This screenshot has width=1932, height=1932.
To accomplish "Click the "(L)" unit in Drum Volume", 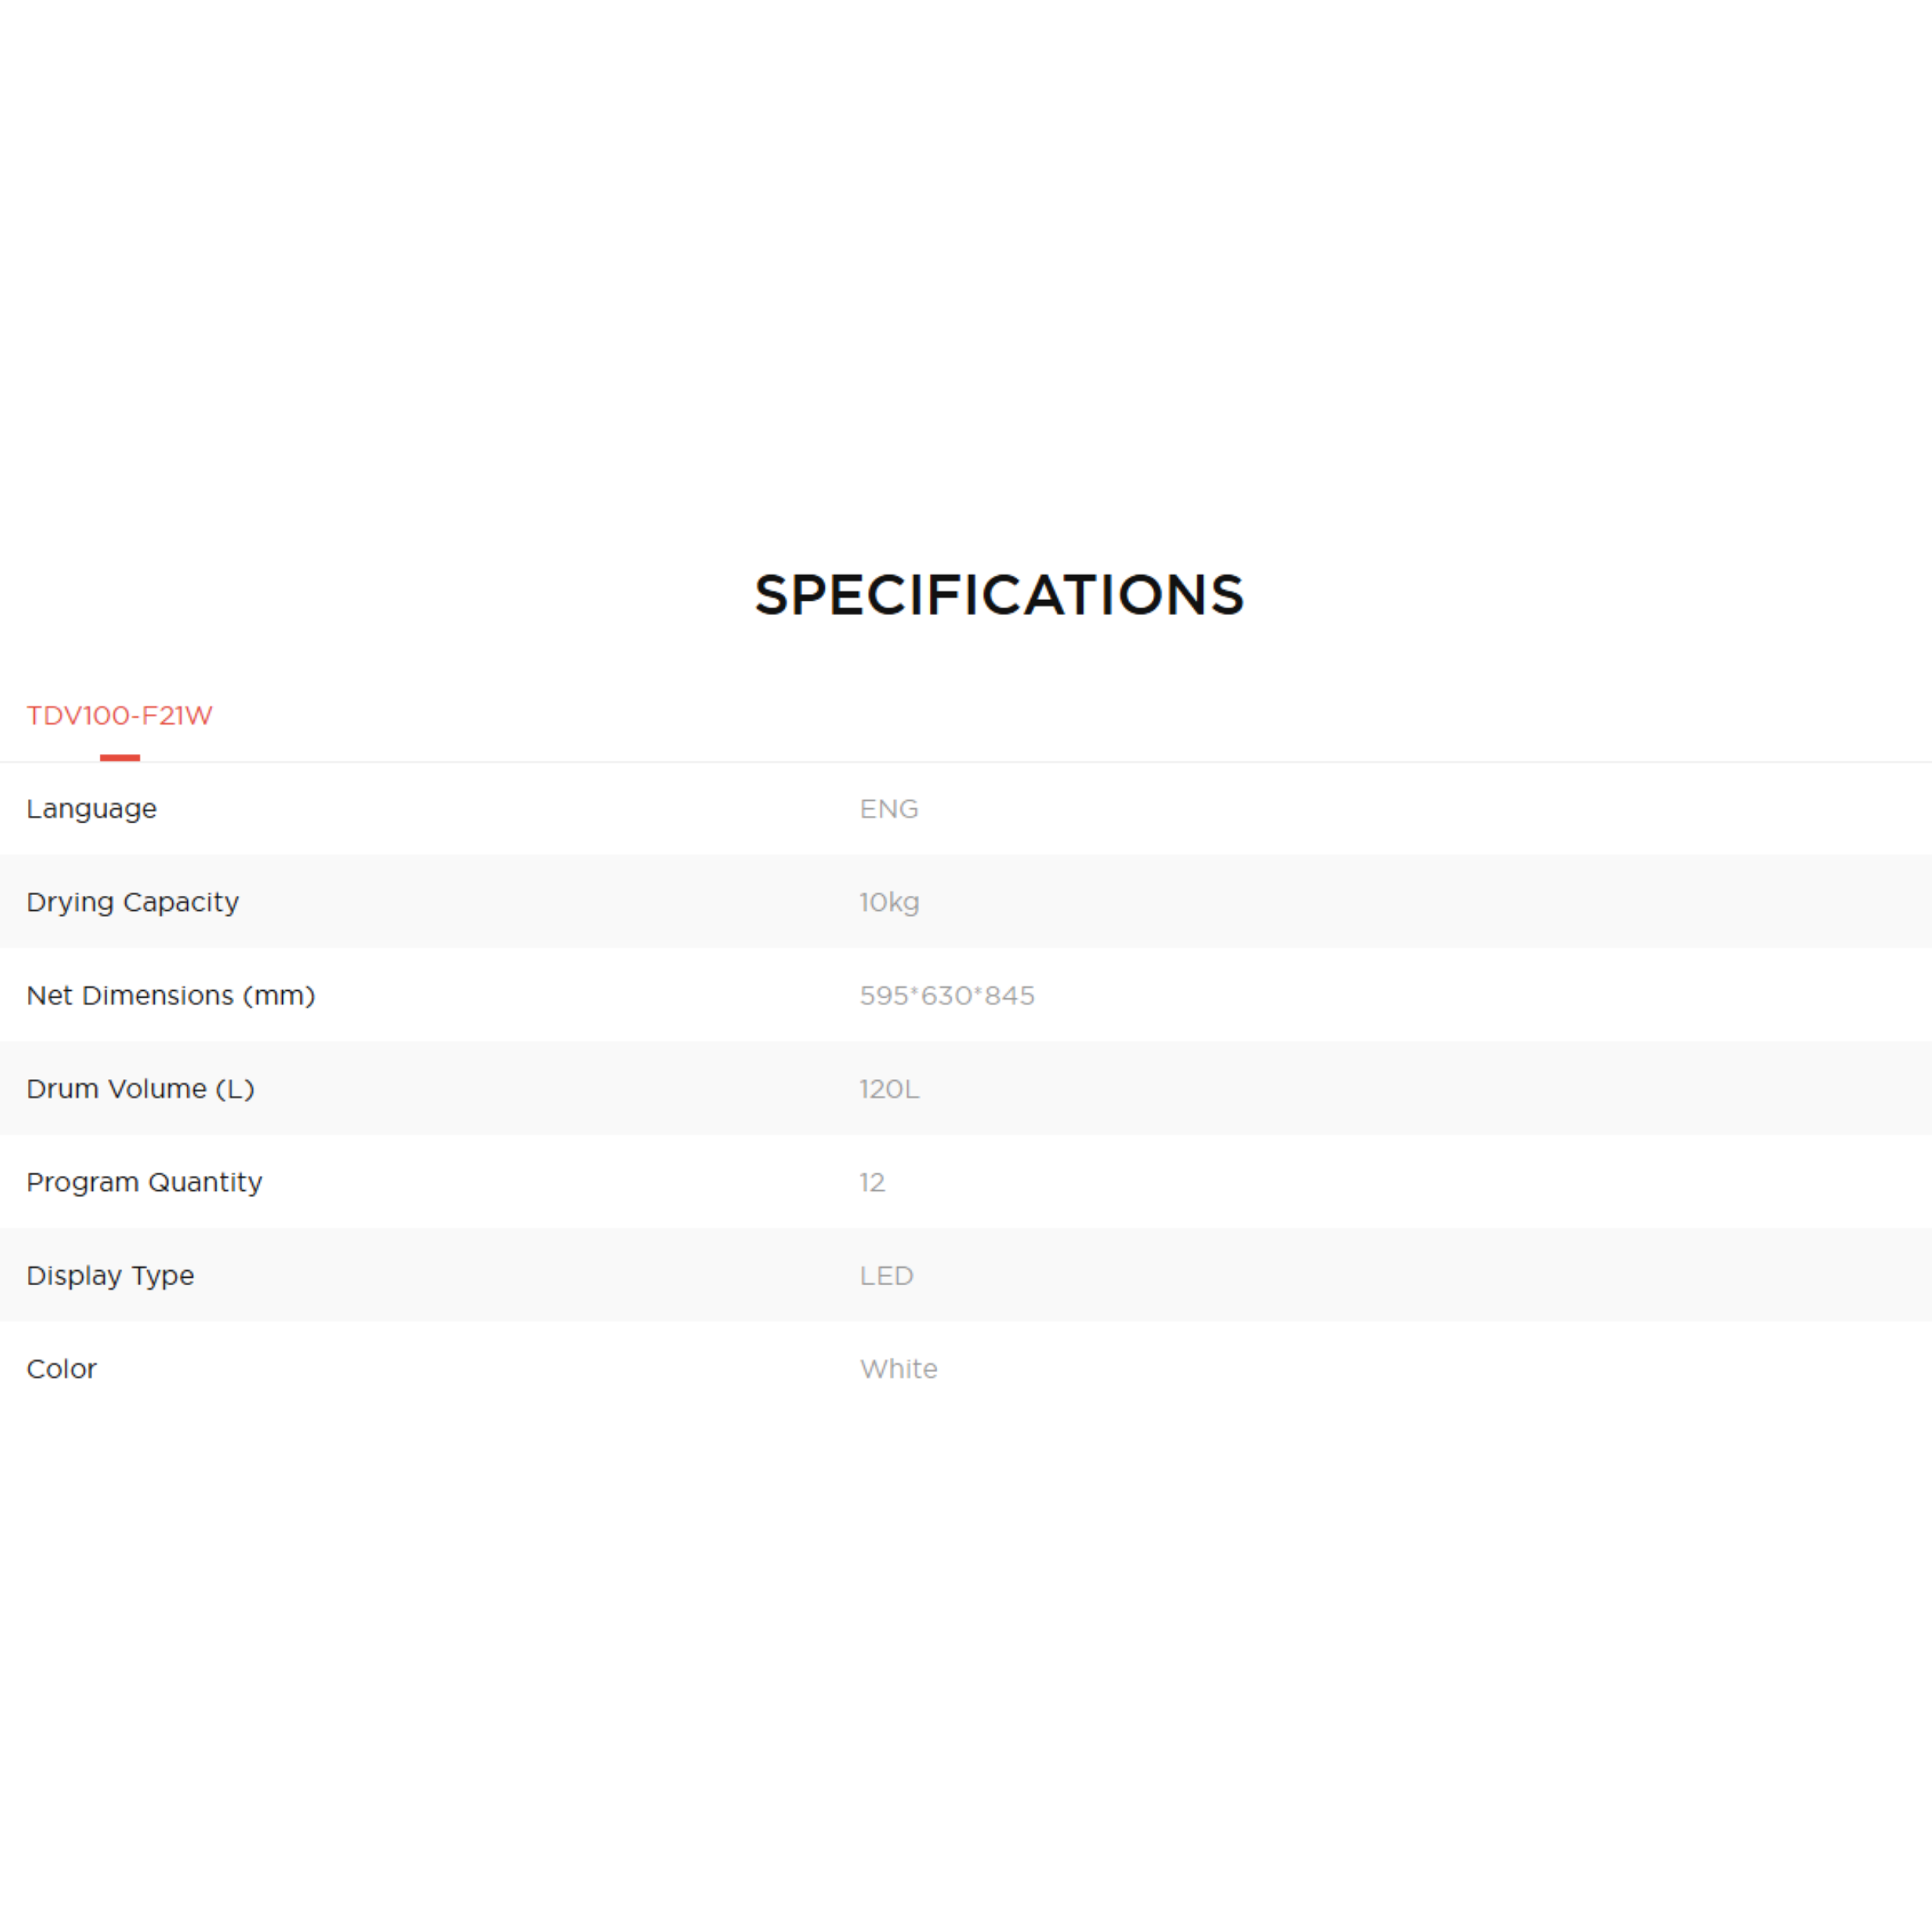I will (x=235, y=1089).
